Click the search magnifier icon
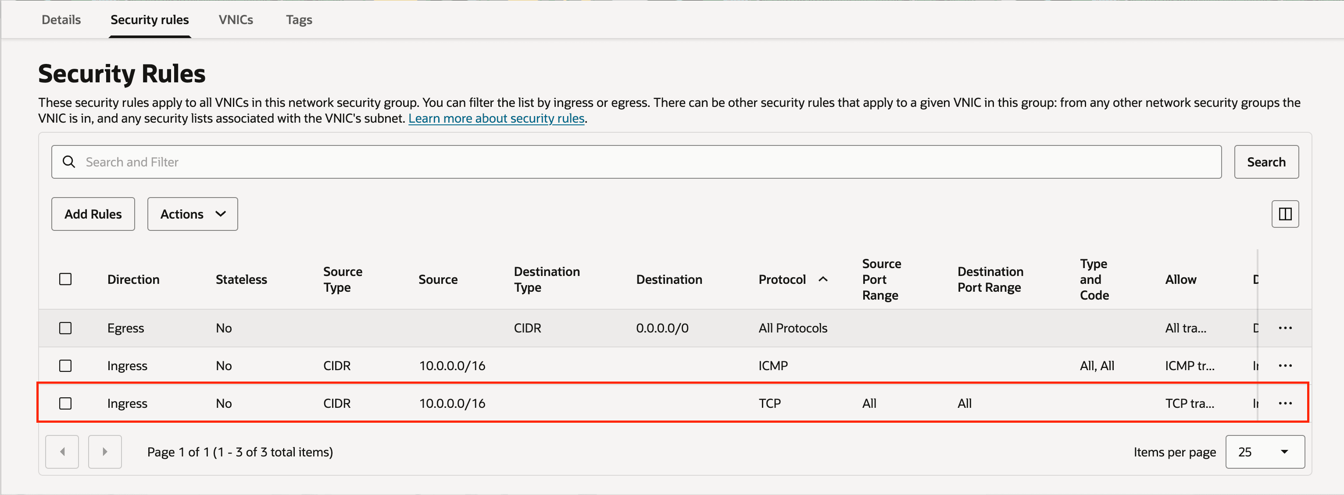 pos(69,162)
